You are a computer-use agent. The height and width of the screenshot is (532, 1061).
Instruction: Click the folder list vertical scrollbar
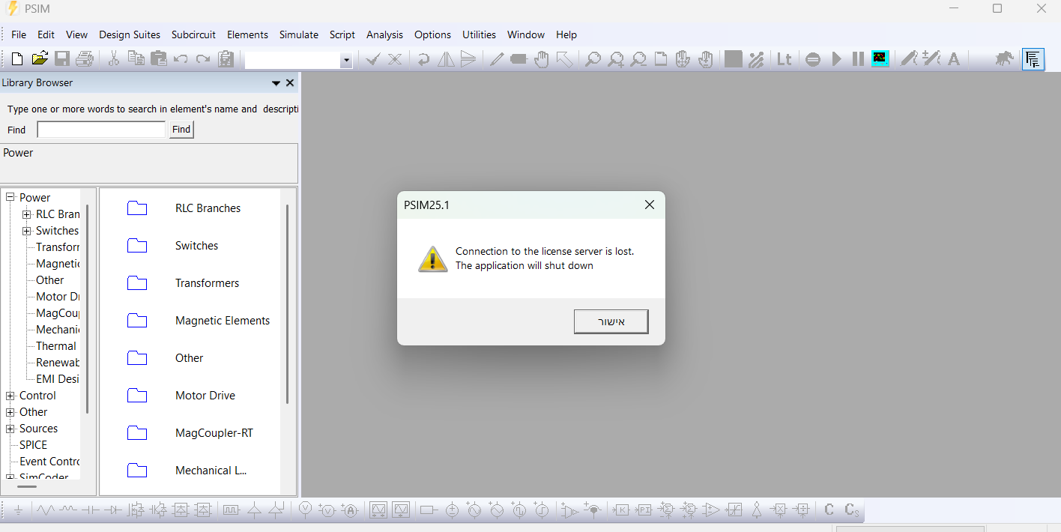click(287, 303)
